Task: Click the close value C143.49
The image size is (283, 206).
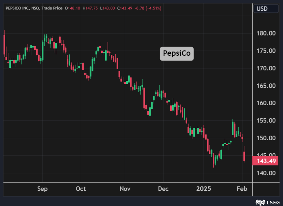Action: pos(125,8)
